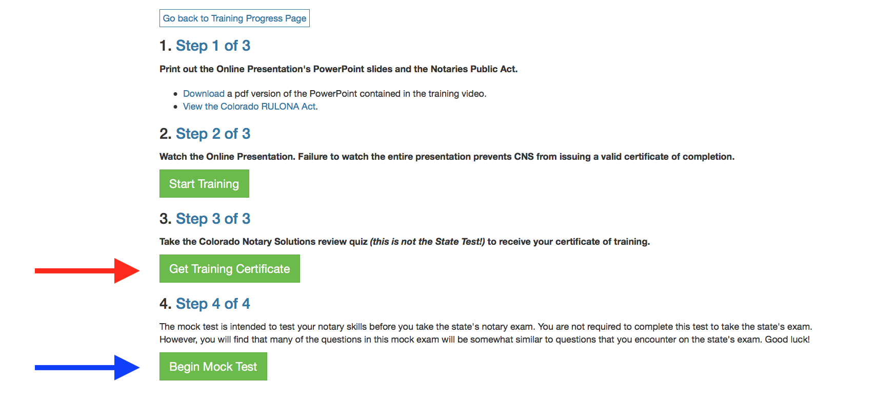Open the Step 1 of 3 heading link
The height and width of the screenshot is (403, 877).
pos(213,46)
